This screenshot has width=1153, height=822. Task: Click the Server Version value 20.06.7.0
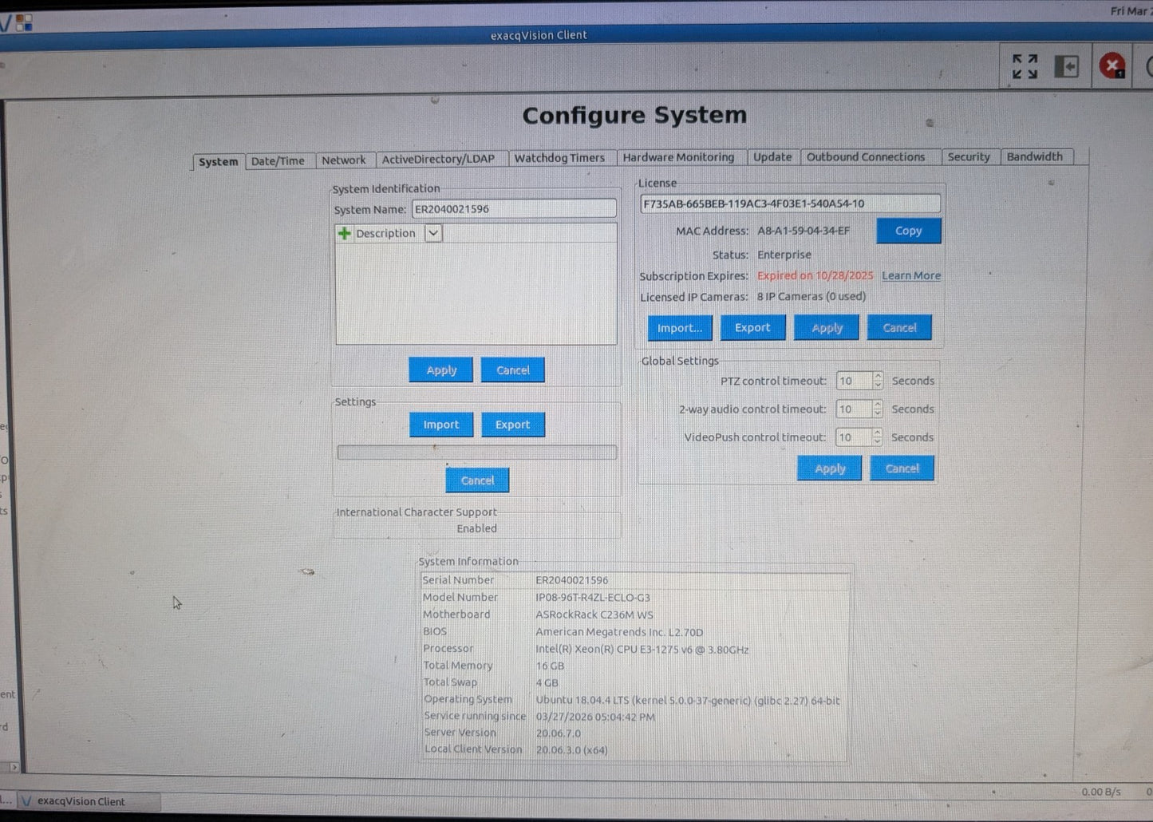click(559, 733)
